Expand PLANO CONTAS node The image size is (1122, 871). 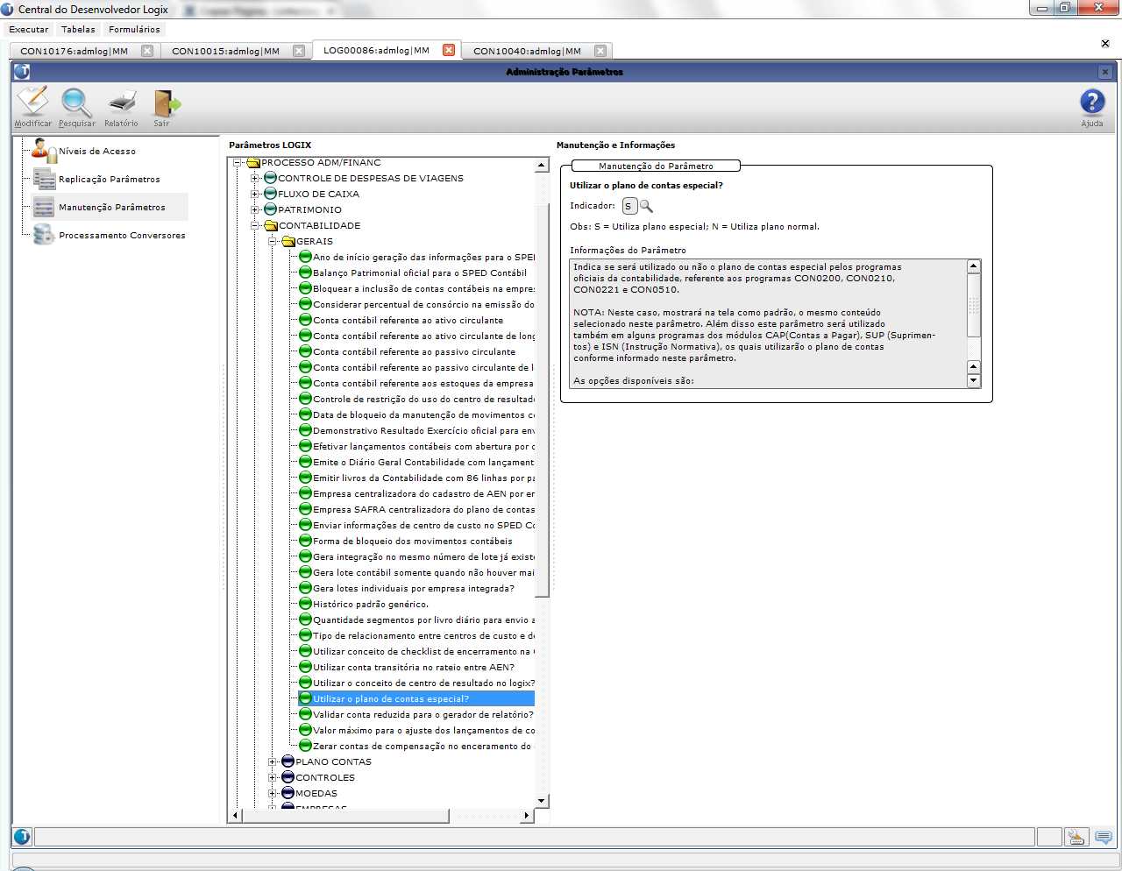(273, 762)
